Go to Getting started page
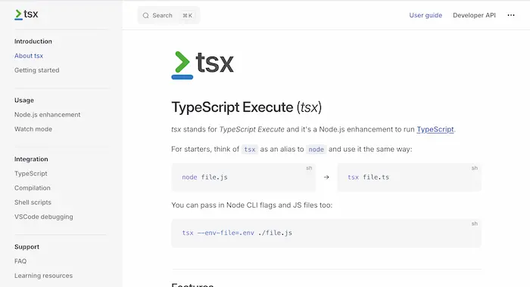 pos(37,70)
